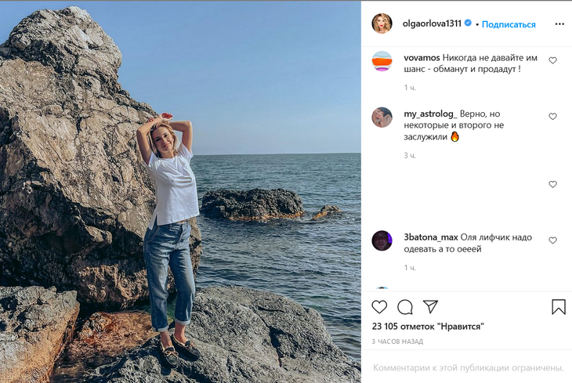572x383 pixels.
Task: View the 23 105 likes list
Action: pos(427,326)
